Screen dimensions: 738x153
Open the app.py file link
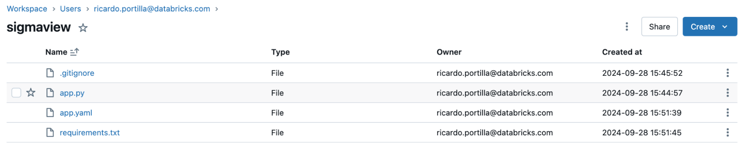pos(72,93)
